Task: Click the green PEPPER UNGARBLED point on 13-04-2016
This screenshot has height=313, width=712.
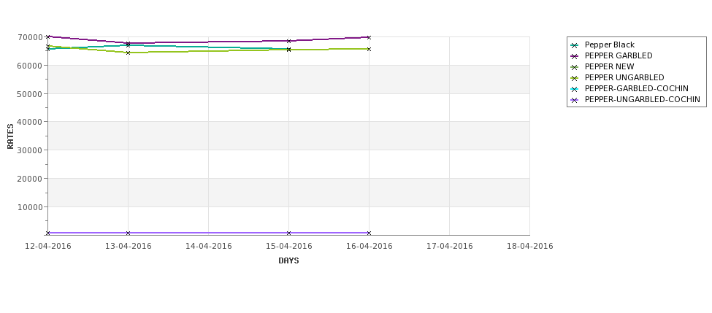Action: [128, 53]
